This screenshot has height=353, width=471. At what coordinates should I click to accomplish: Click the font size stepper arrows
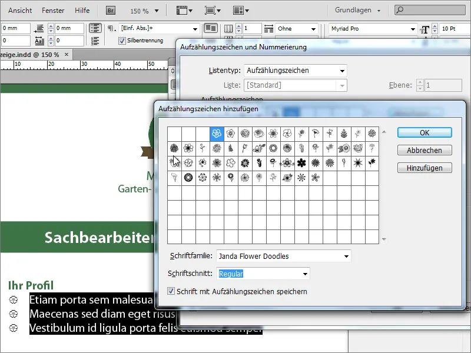tap(434, 29)
